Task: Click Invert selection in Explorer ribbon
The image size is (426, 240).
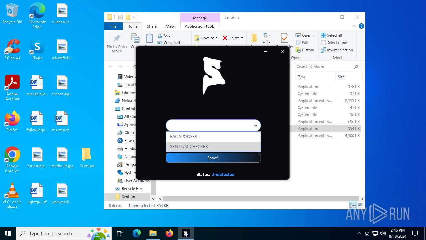Action: [337, 50]
